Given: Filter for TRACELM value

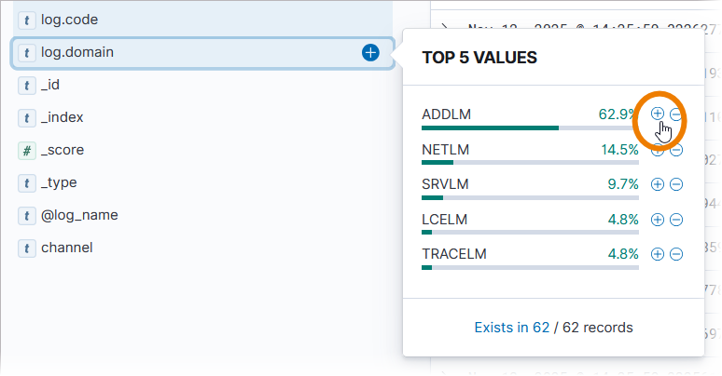Looking at the screenshot, I should pos(657,253).
